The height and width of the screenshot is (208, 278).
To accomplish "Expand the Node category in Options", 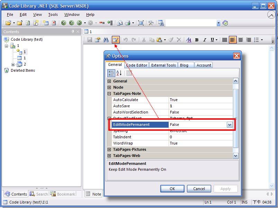I will 109,88.
